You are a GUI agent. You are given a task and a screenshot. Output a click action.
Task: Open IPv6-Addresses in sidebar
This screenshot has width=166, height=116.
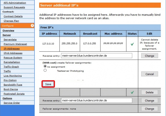click(13, 53)
